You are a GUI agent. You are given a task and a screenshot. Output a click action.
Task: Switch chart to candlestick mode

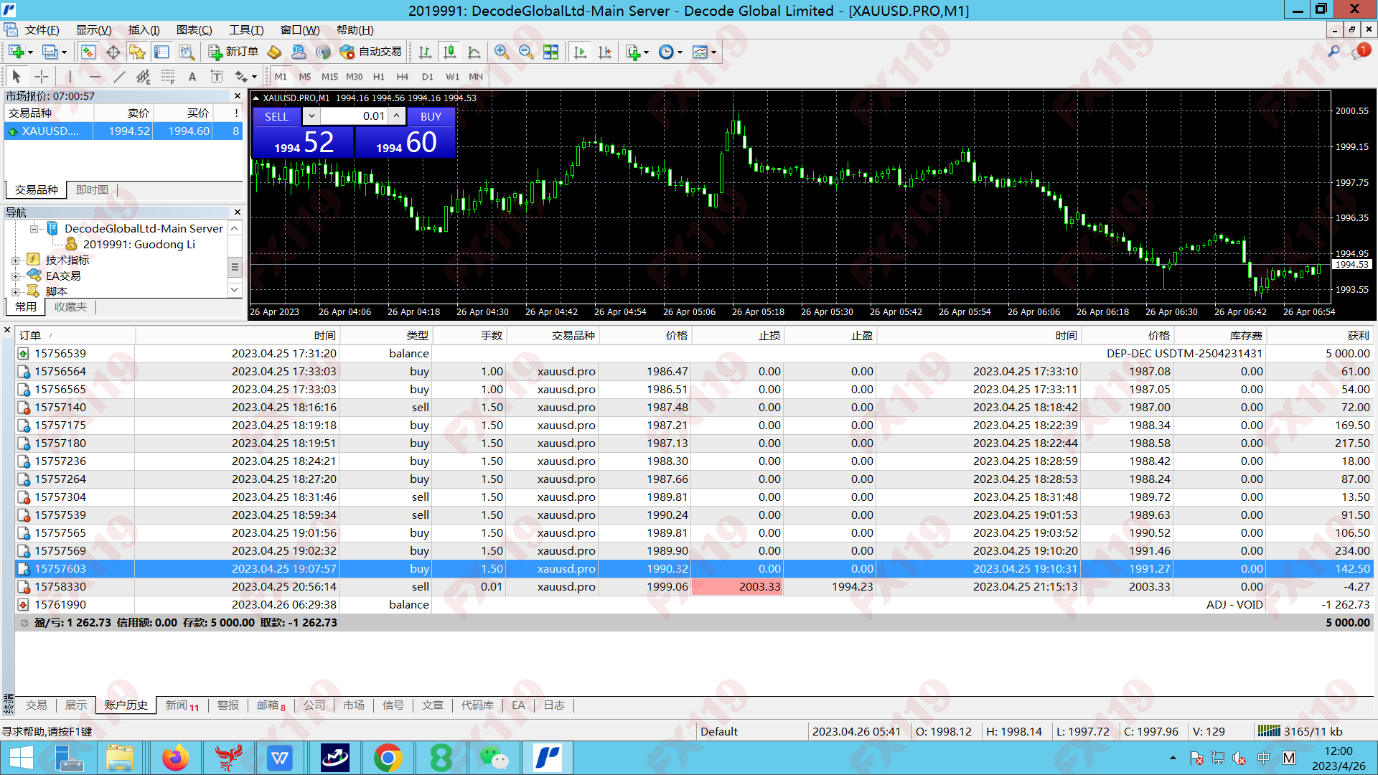[x=450, y=52]
